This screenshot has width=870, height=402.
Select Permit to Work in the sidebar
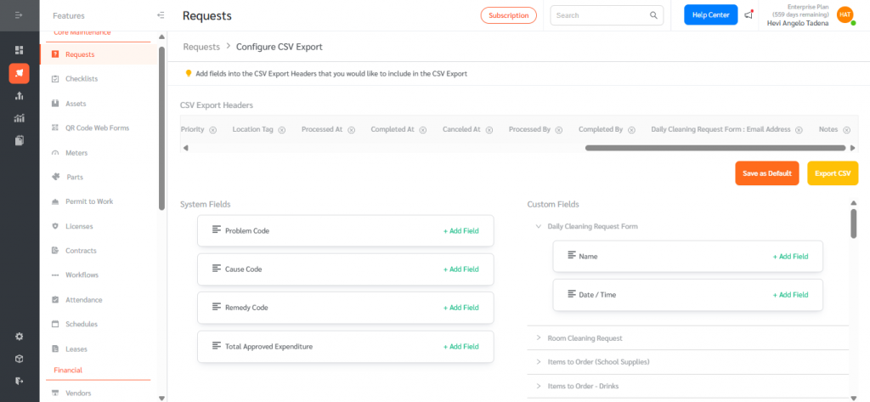(x=89, y=201)
